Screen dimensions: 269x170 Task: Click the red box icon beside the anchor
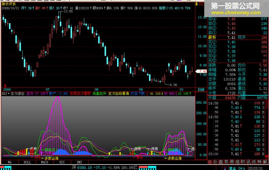click(201, 4)
